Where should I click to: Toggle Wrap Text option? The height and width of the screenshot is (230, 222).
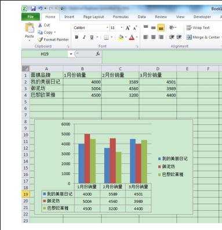(x=198, y=28)
